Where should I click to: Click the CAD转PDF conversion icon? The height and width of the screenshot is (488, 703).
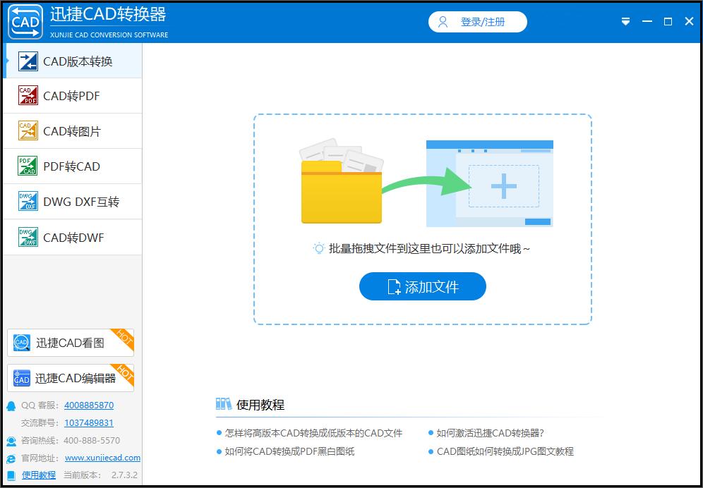coord(26,96)
